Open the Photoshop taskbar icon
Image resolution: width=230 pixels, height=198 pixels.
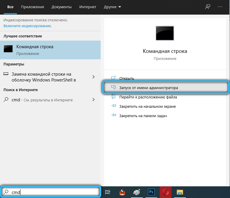click(151, 192)
